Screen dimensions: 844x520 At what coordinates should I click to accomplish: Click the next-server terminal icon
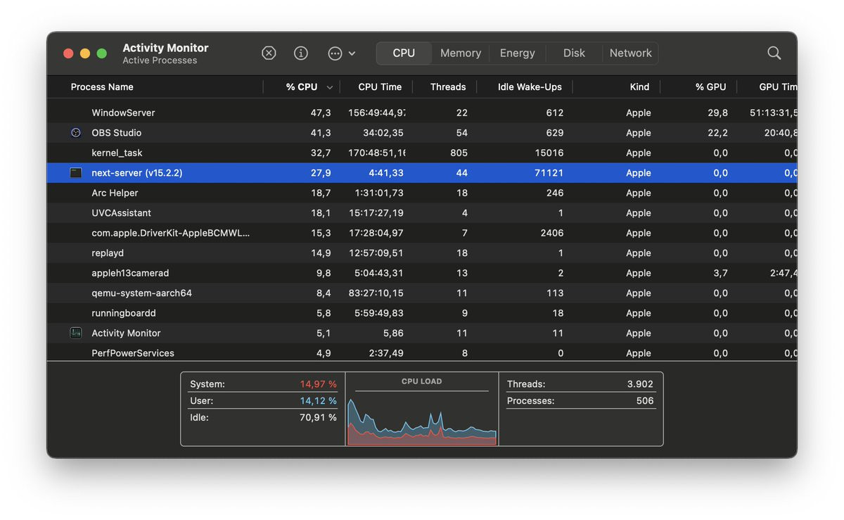(76, 172)
